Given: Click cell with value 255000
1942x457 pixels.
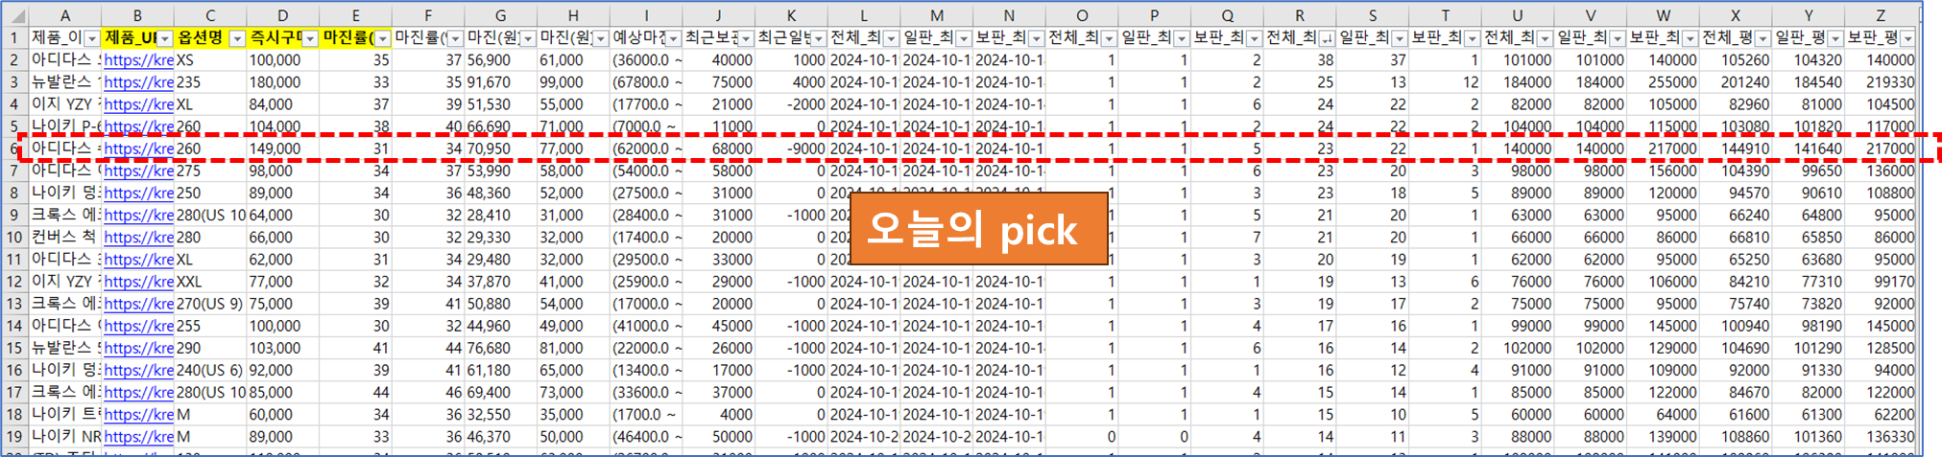Looking at the screenshot, I should click(x=1663, y=82).
